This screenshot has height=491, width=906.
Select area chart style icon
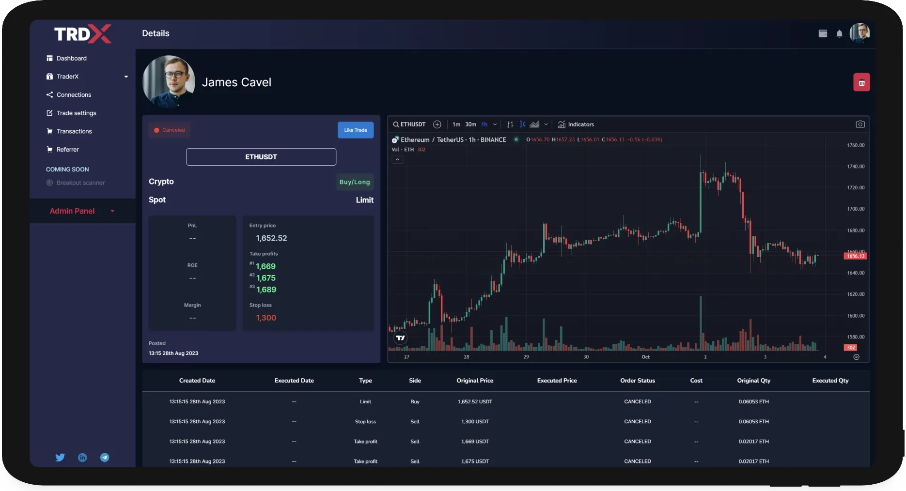point(534,124)
